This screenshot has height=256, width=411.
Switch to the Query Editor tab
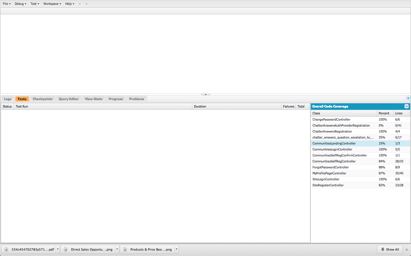pyautogui.click(x=69, y=99)
